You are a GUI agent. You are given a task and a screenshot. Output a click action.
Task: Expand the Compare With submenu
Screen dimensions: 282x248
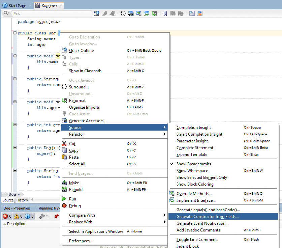pos(114,215)
